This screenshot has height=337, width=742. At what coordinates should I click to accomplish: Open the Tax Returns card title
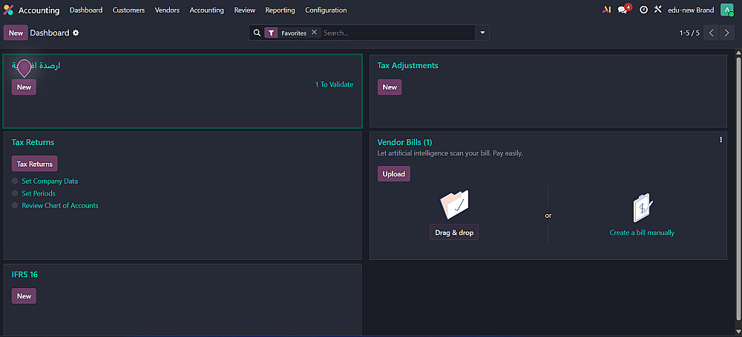pos(33,142)
